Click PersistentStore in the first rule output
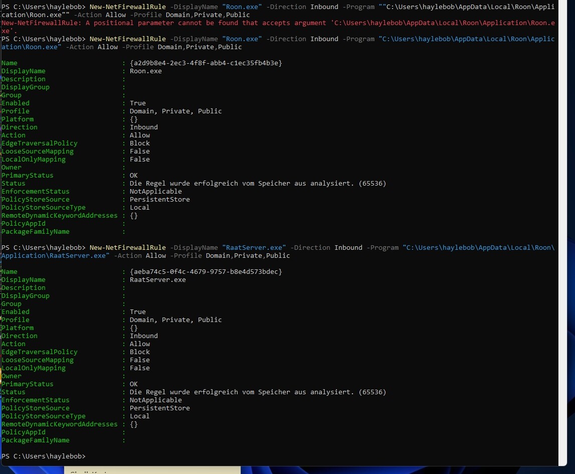Screen dimensions: 575x474 159,200
